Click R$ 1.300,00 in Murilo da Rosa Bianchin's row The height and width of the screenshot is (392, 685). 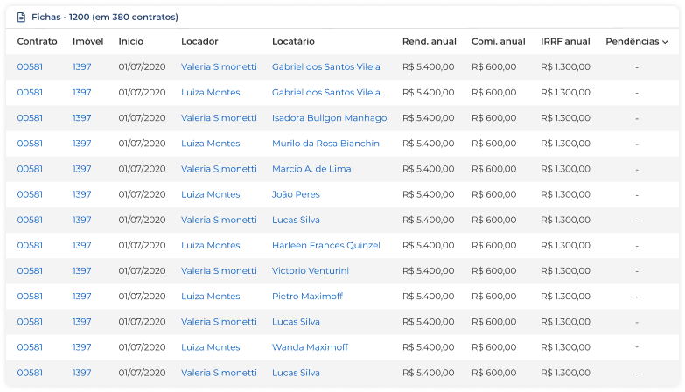(565, 143)
